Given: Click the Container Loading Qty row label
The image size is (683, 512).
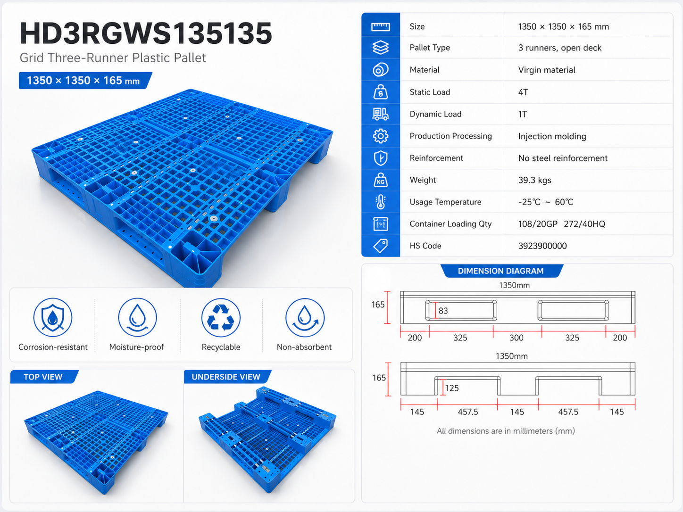Looking at the screenshot, I should click(450, 224).
